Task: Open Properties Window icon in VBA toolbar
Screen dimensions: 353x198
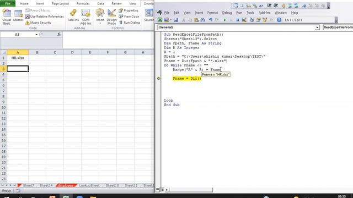Action: (x=258, y=20)
